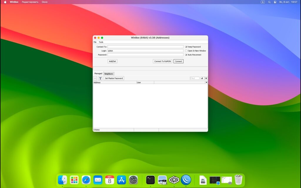Click the '0 items' status text
This screenshot has height=188, width=301.
96,130
